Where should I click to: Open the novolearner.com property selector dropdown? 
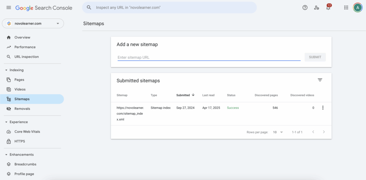click(x=33, y=24)
